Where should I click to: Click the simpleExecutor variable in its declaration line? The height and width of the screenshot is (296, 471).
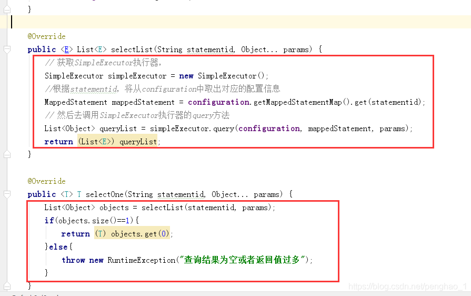click(137, 76)
